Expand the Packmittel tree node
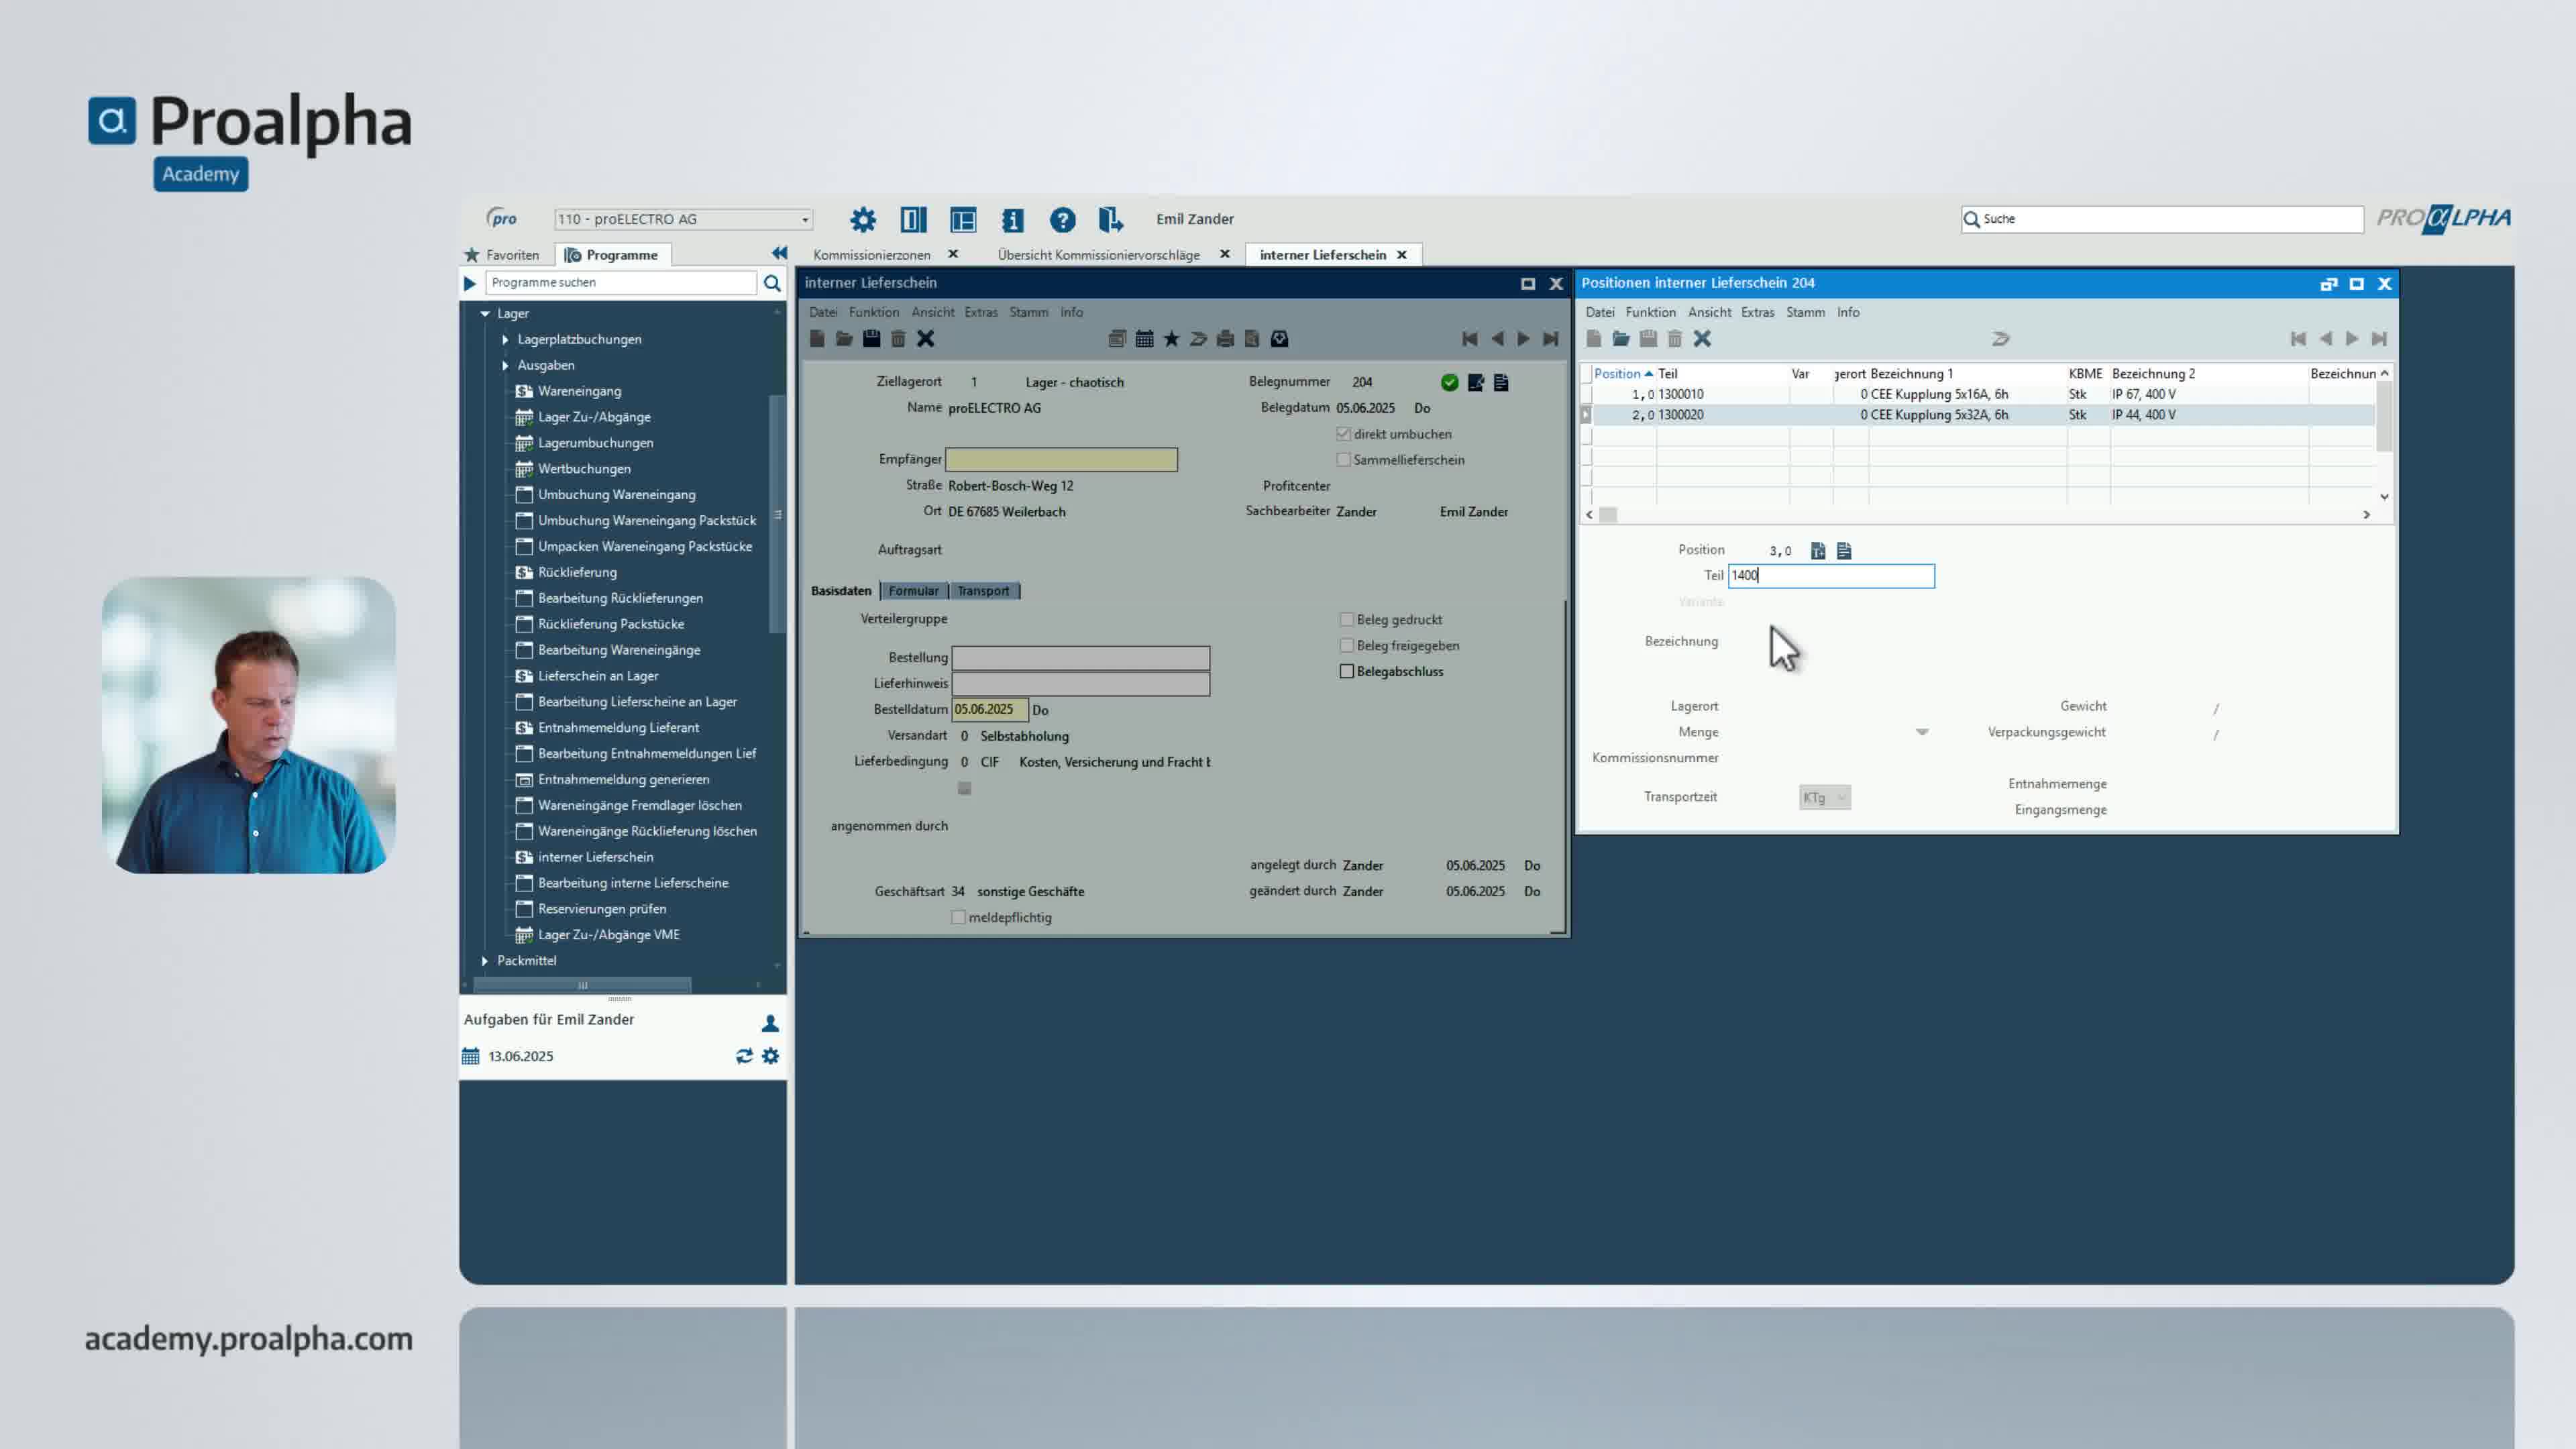 pos(485,960)
